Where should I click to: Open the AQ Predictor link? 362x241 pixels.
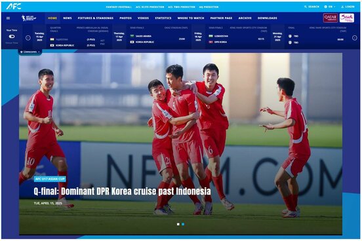(209, 7)
